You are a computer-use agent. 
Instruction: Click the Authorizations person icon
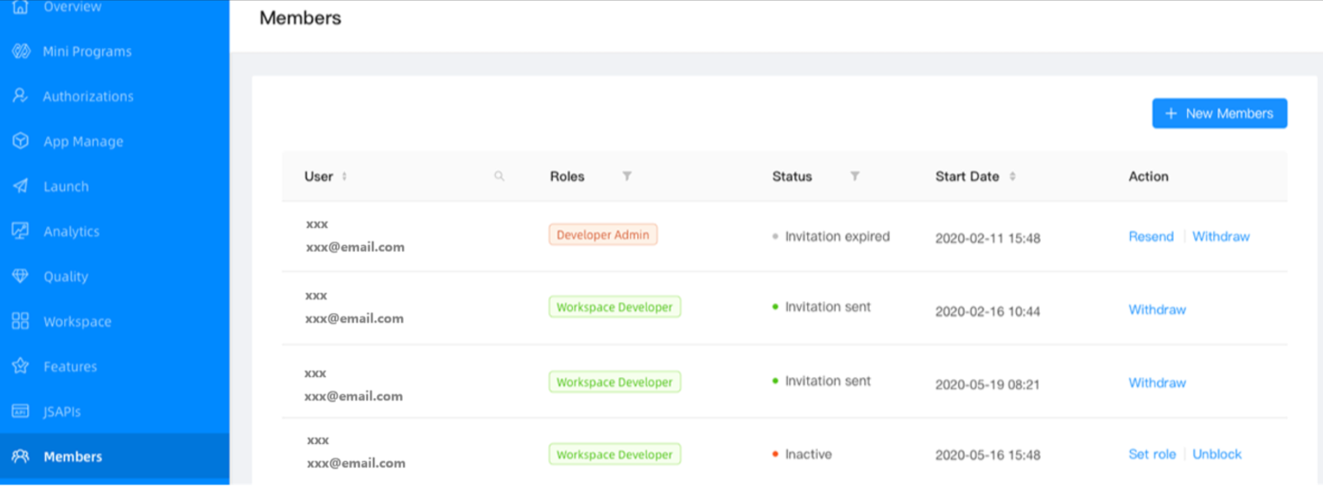[x=21, y=96]
